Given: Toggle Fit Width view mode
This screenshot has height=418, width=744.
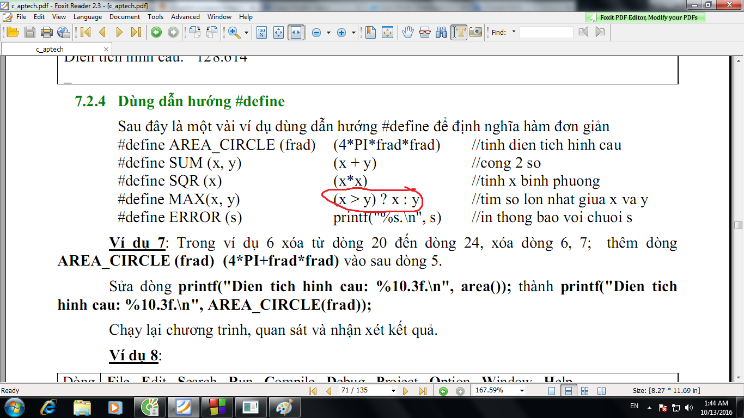Looking at the screenshot, I should 296,32.
